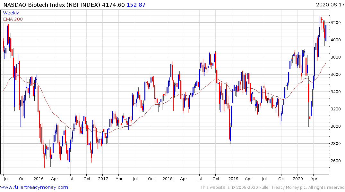Select the index value 4174.60

[113, 5]
